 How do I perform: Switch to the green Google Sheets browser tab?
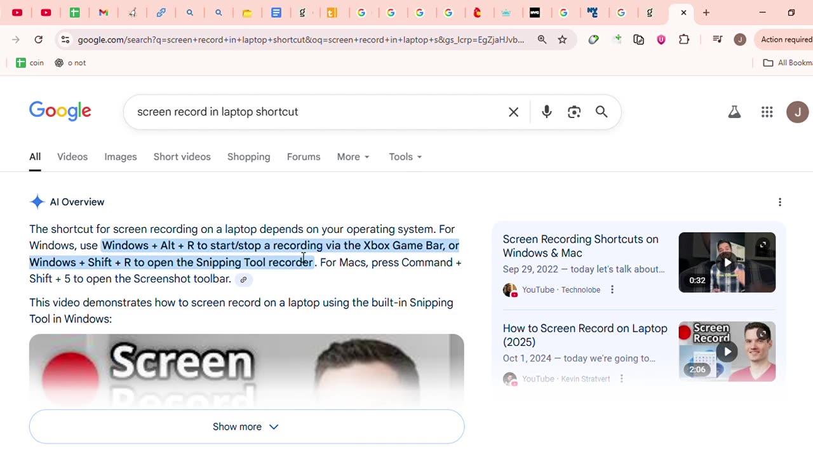coord(74,13)
